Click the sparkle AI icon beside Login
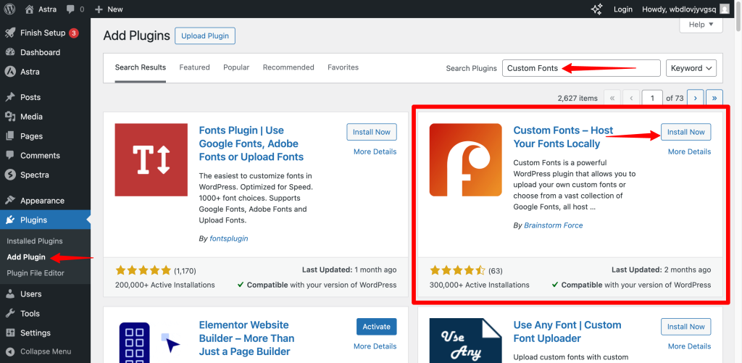This screenshot has width=742, height=363. (x=596, y=9)
